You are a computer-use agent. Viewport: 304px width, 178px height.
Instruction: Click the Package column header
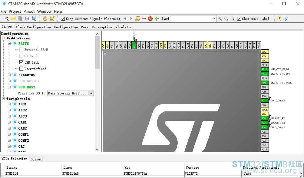tap(213, 167)
